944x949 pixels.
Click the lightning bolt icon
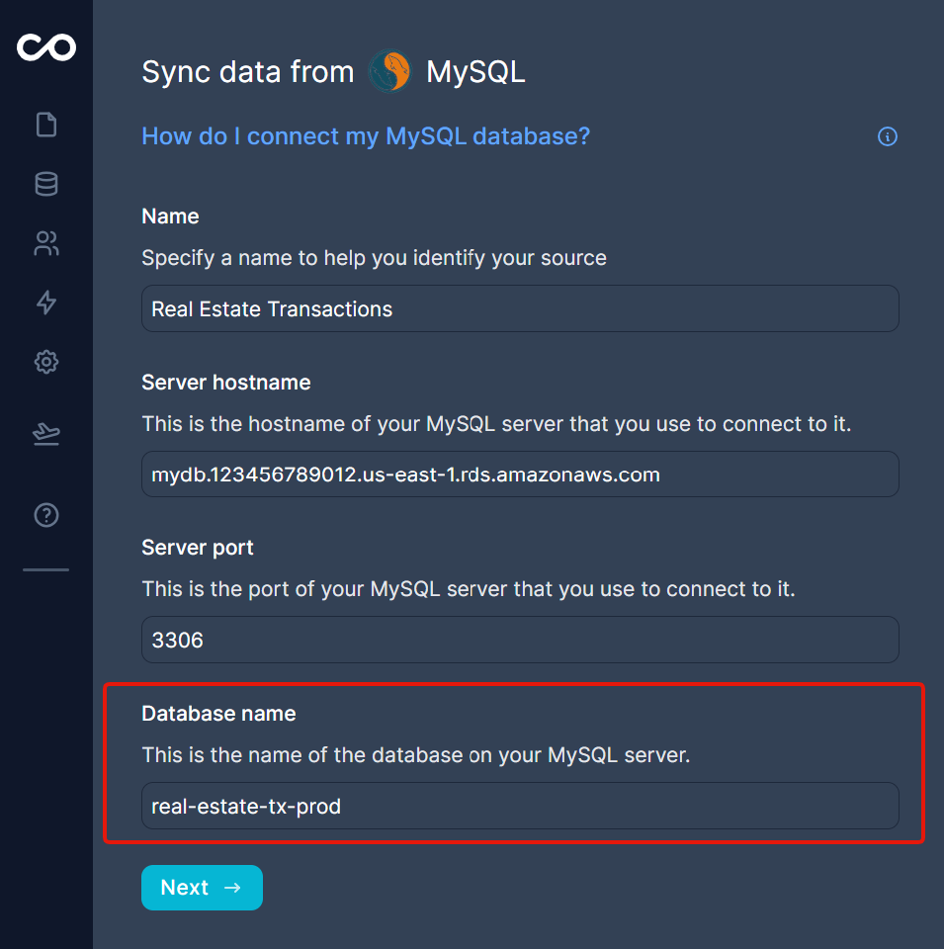[46, 302]
